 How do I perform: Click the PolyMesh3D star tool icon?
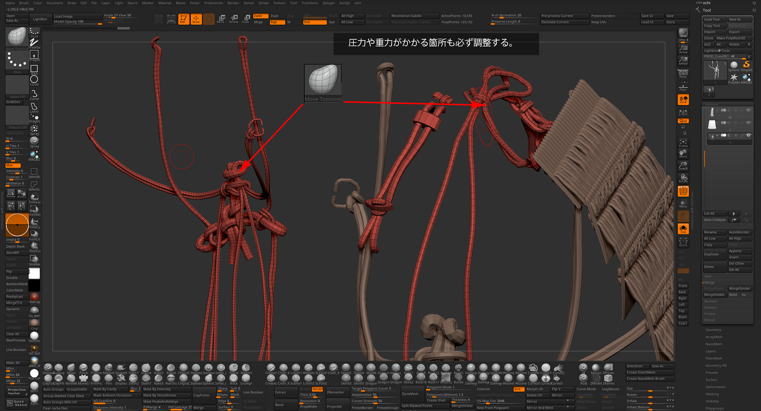(x=734, y=78)
